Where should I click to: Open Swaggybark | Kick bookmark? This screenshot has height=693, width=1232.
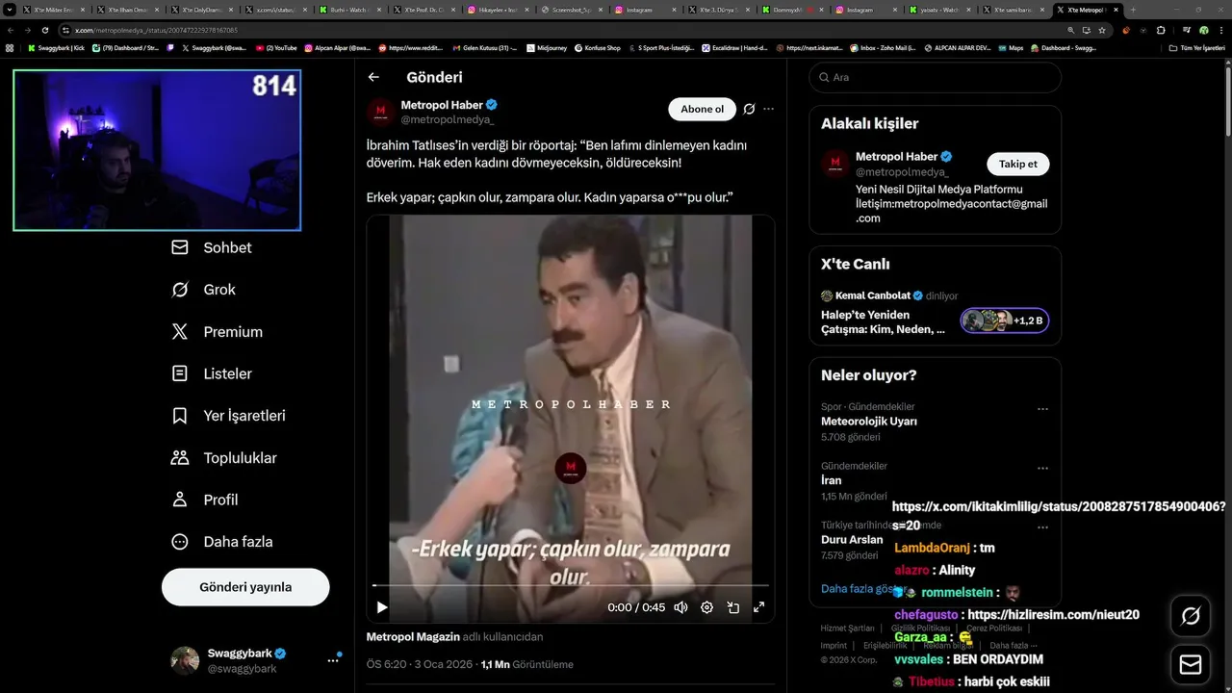56,47
